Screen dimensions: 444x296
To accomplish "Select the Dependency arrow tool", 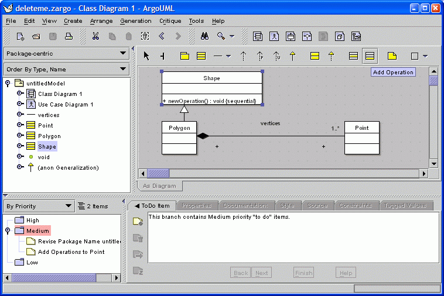I will pos(243,56).
